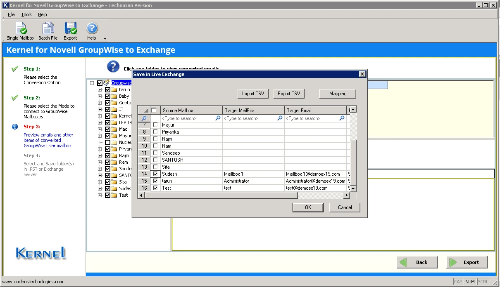Image resolution: width=500 pixels, height=287 pixels.
Task: Click row number 13 header for Sita
Action: point(144,167)
